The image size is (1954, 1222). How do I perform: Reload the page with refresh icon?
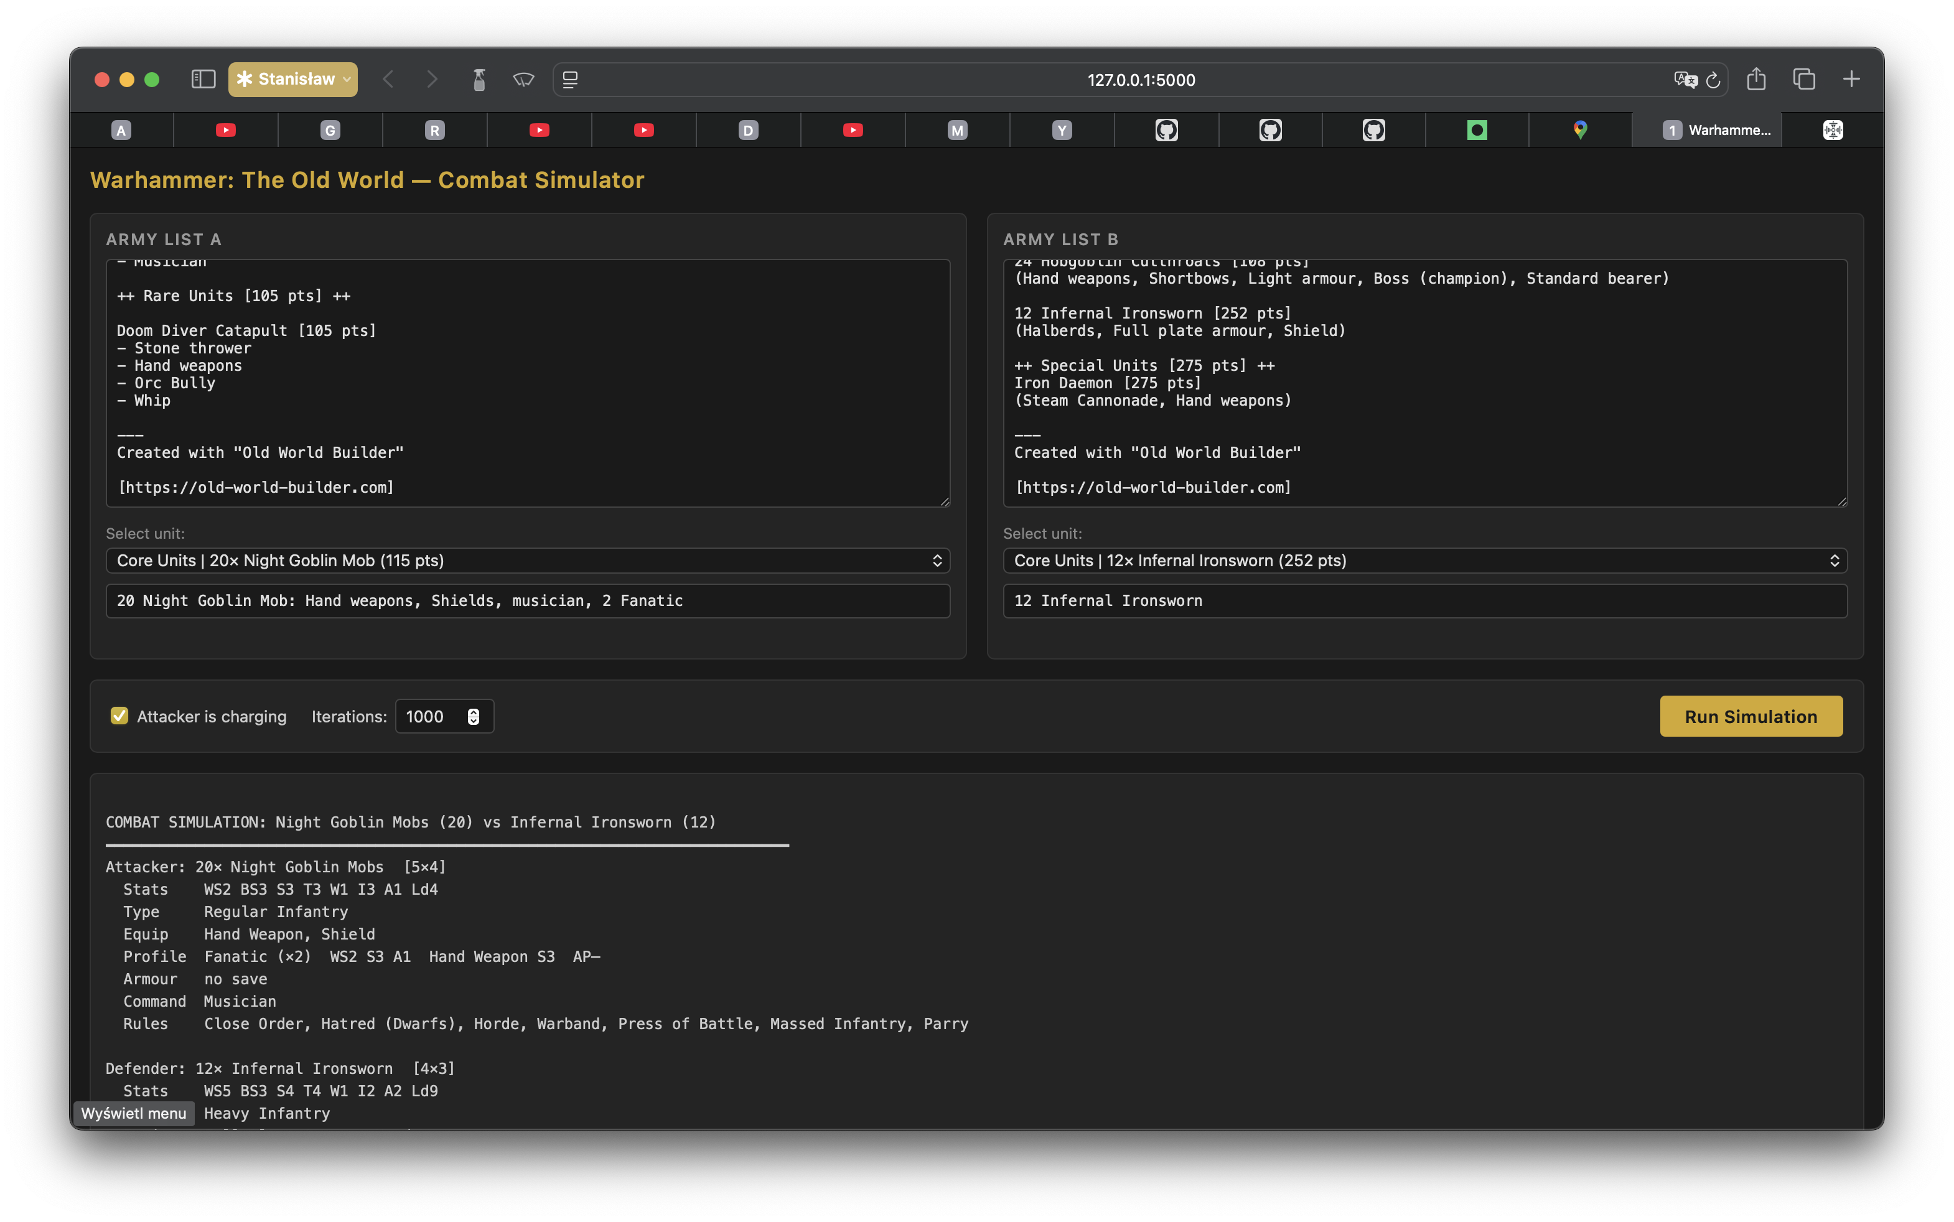click(x=1713, y=80)
